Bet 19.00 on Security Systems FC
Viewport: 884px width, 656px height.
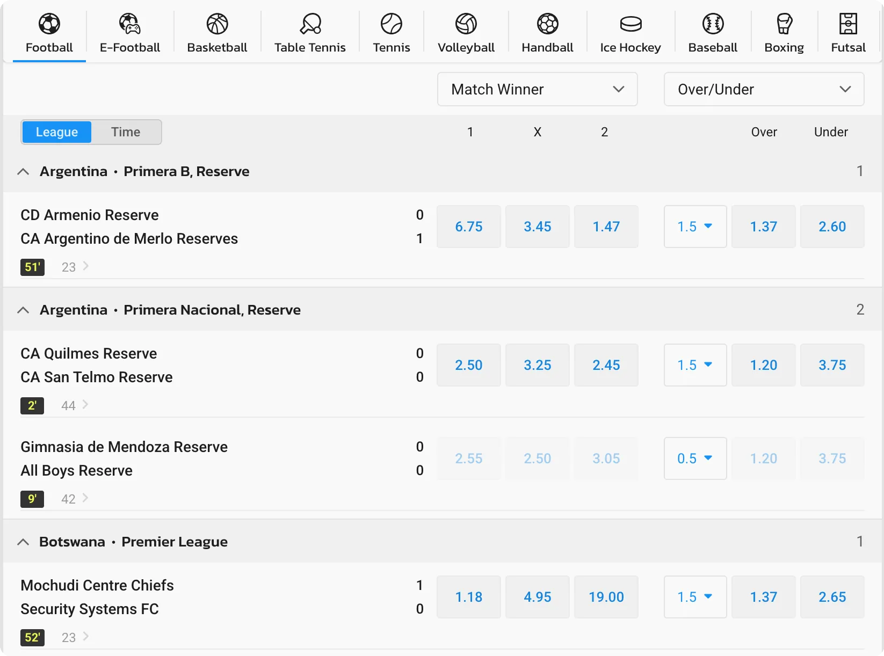point(606,597)
